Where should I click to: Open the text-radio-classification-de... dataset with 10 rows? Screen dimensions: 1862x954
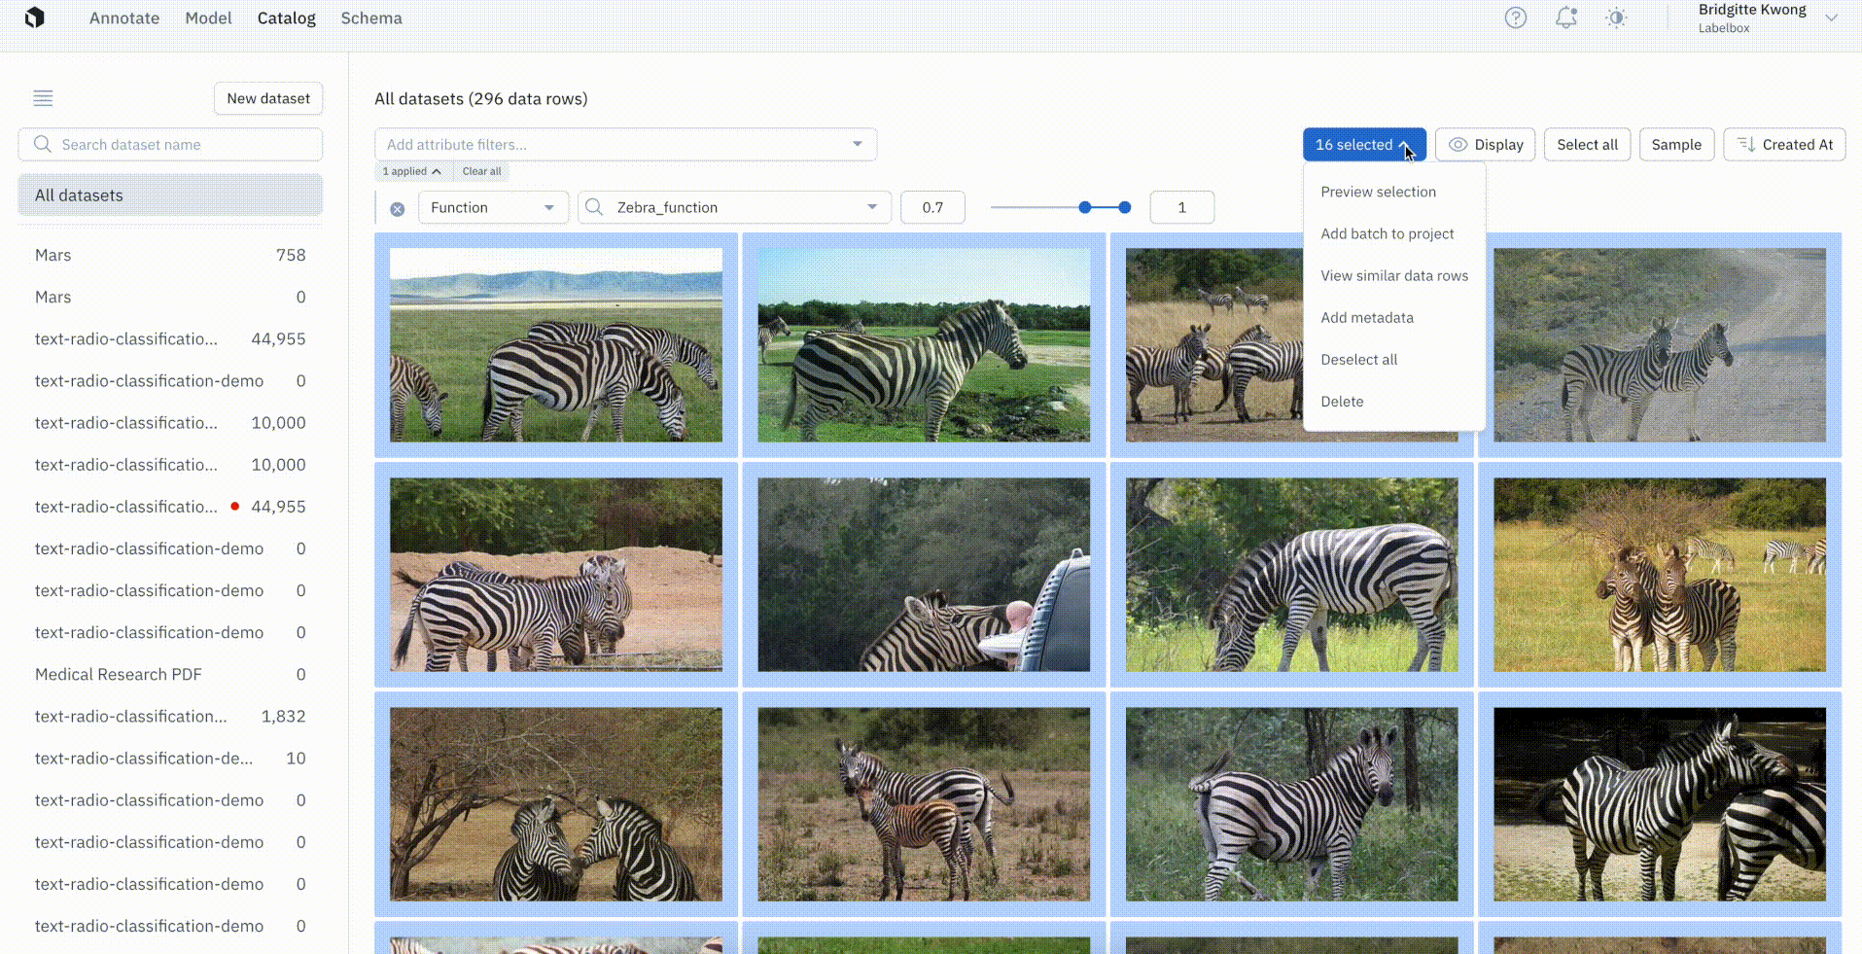(x=170, y=758)
